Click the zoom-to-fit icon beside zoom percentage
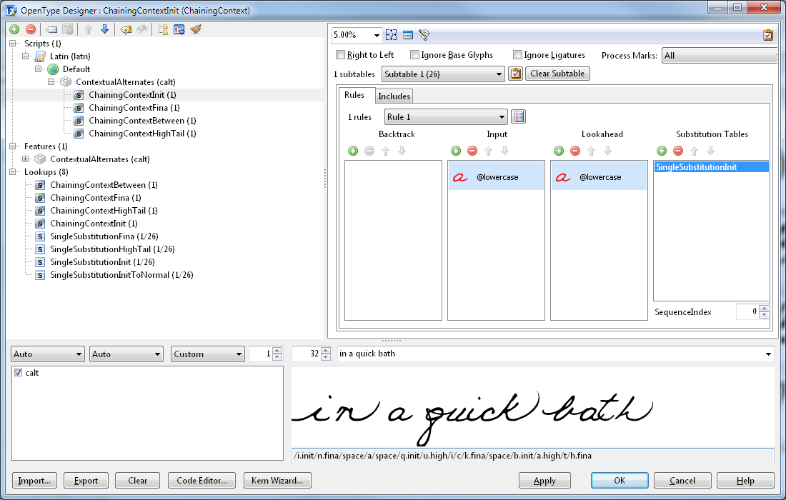The width and height of the screenshot is (786, 500). pos(391,34)
